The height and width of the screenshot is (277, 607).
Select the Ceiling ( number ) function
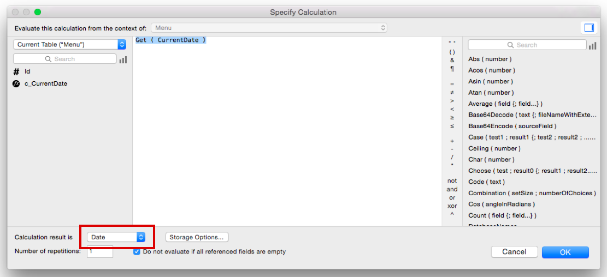click(x=494, y=148)
